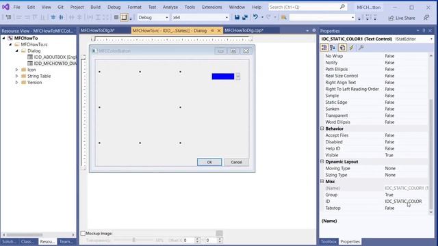Collapse the MFCHowTo root node
This screenshot has width=438, height=246.
(x=4, y=38)
